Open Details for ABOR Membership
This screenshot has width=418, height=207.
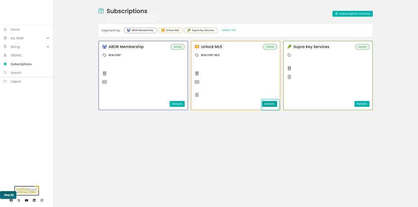point(177,104)
